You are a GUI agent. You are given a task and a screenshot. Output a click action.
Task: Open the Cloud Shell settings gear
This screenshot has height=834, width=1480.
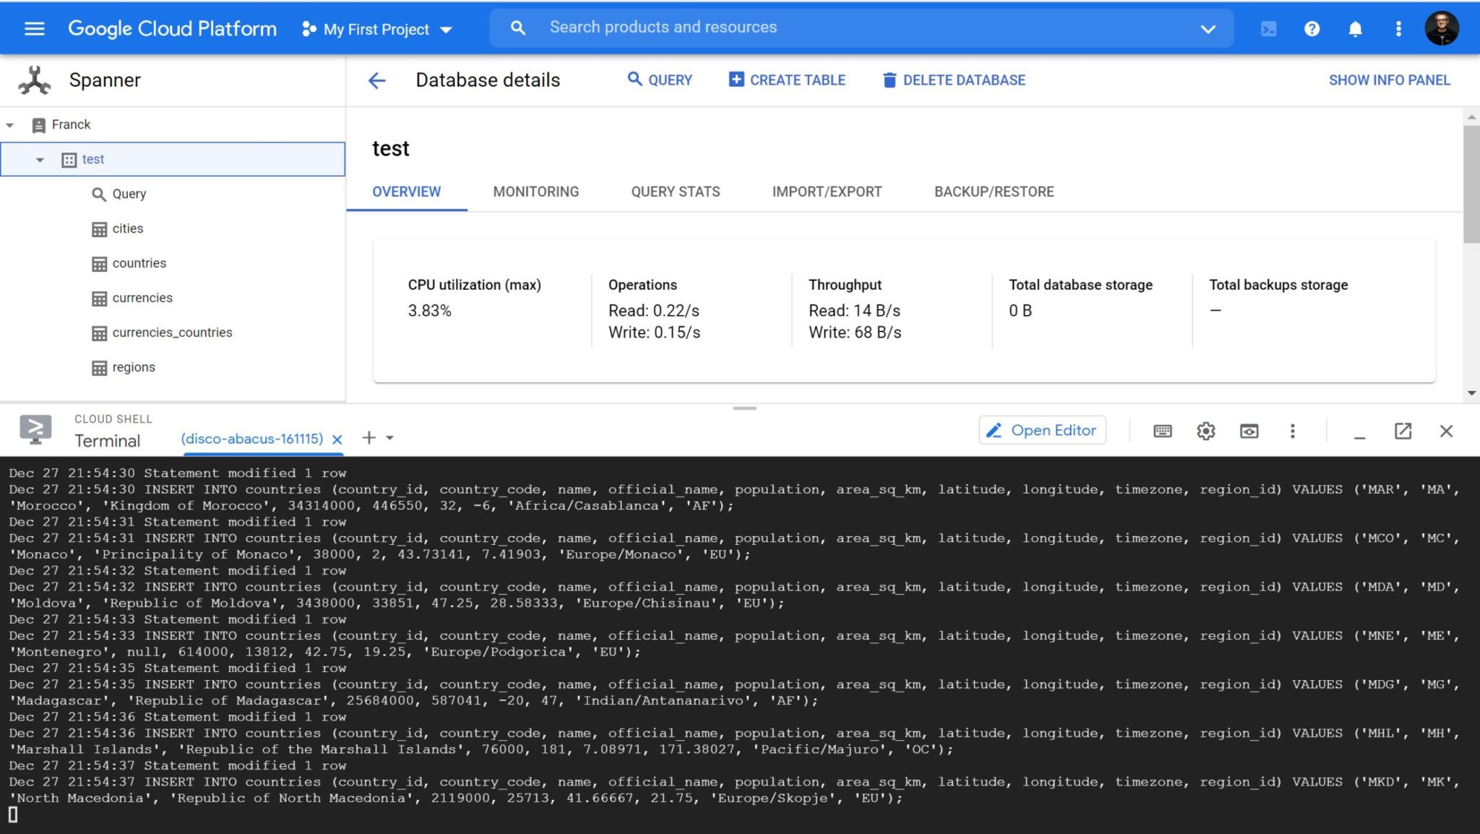click(x=1205, y=431)
